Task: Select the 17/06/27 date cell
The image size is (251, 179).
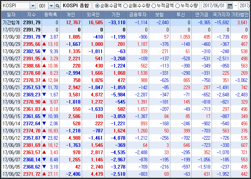Action: (x=12, y=58)
